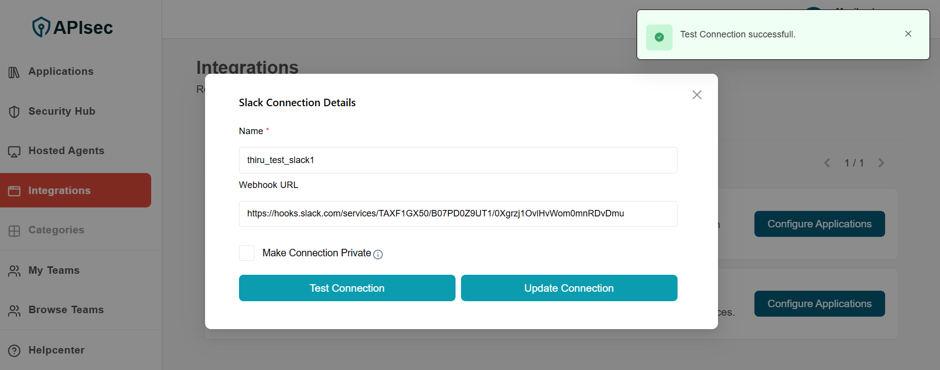Click the Helpcenter question mark icon
The width and height of the screenshot is (940, 370).
pos(14,351)
